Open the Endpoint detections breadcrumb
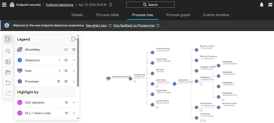Viewport: 274px width, 123px height. point(60,5)
